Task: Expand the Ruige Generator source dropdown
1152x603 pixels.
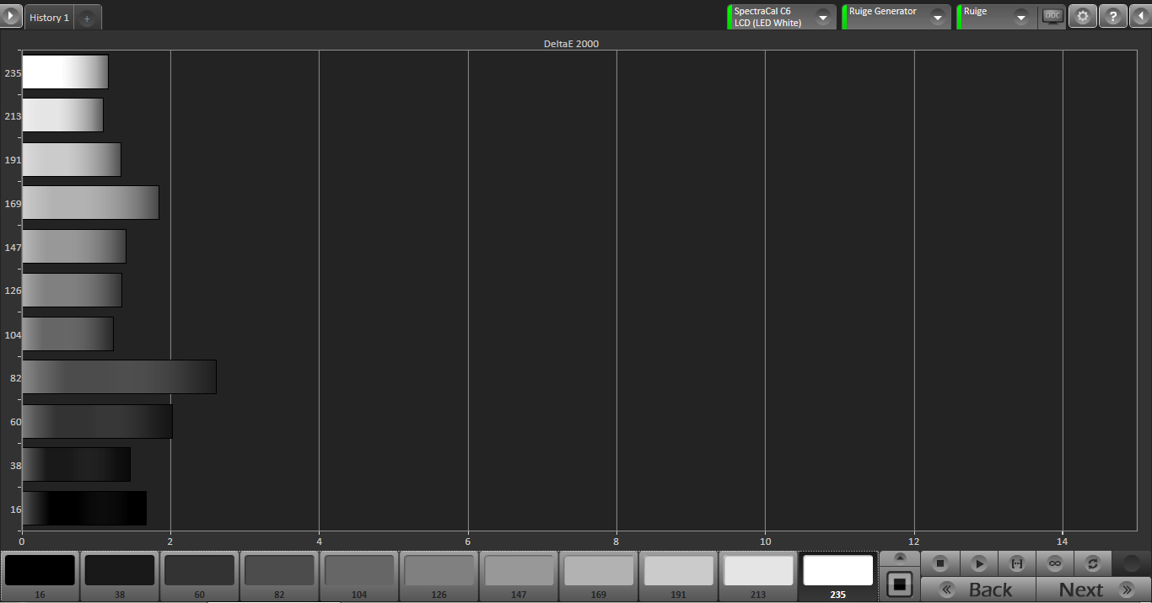Action: (x=937, y=18)
